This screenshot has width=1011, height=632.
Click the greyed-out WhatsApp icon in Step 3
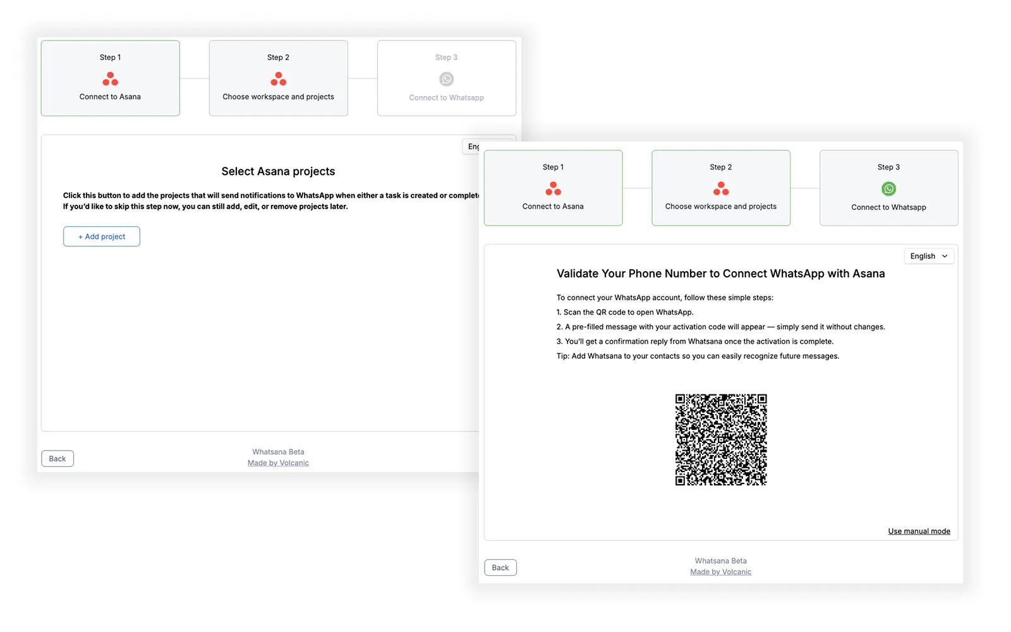pyautogui.click(x=446, y=79)
